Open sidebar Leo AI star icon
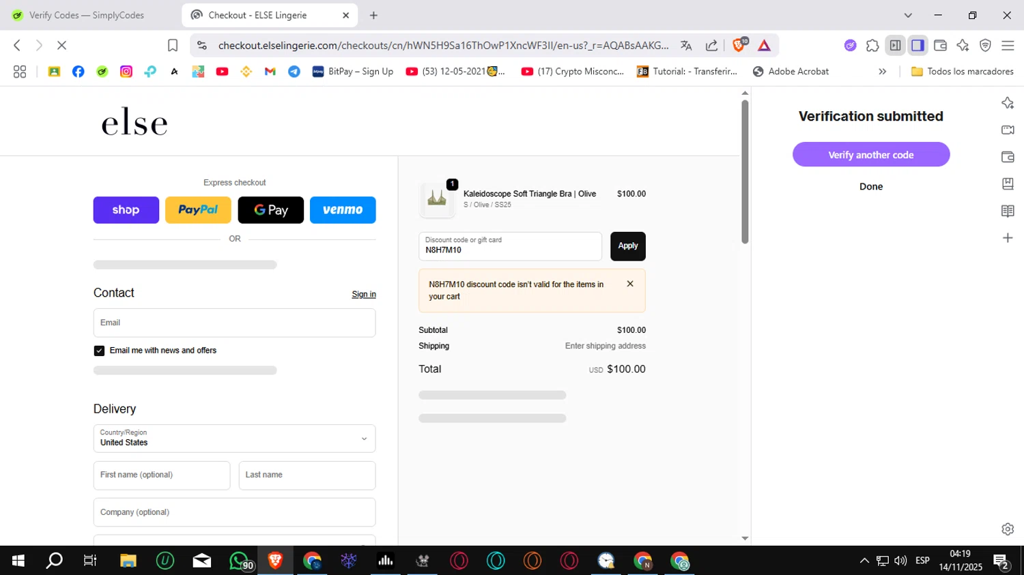 [x=1008, y=103]
